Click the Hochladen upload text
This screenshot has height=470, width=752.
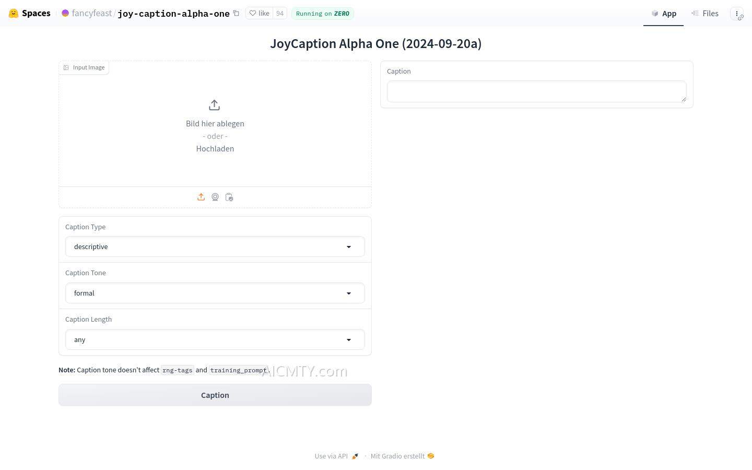click(215, 149)
